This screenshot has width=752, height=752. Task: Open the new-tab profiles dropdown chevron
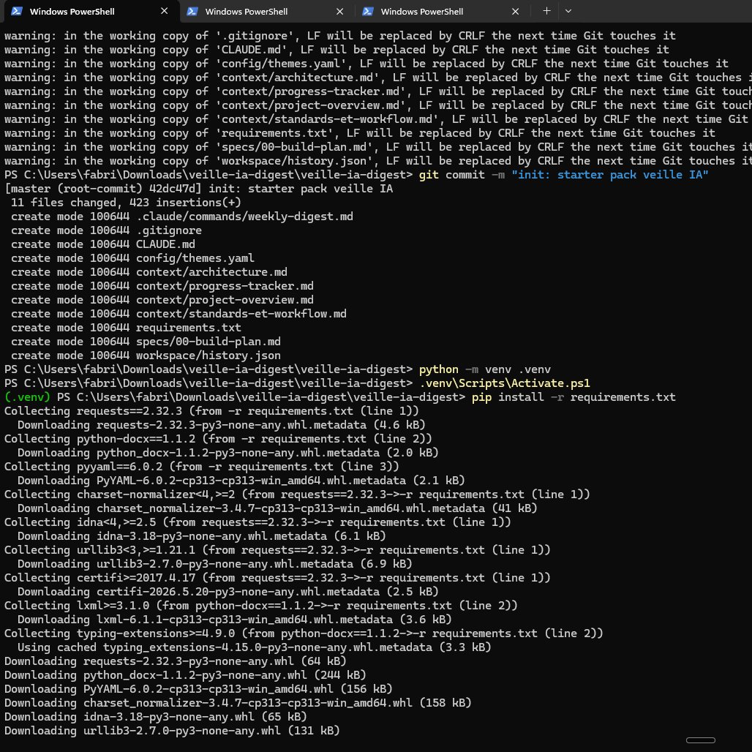(568, 11)
